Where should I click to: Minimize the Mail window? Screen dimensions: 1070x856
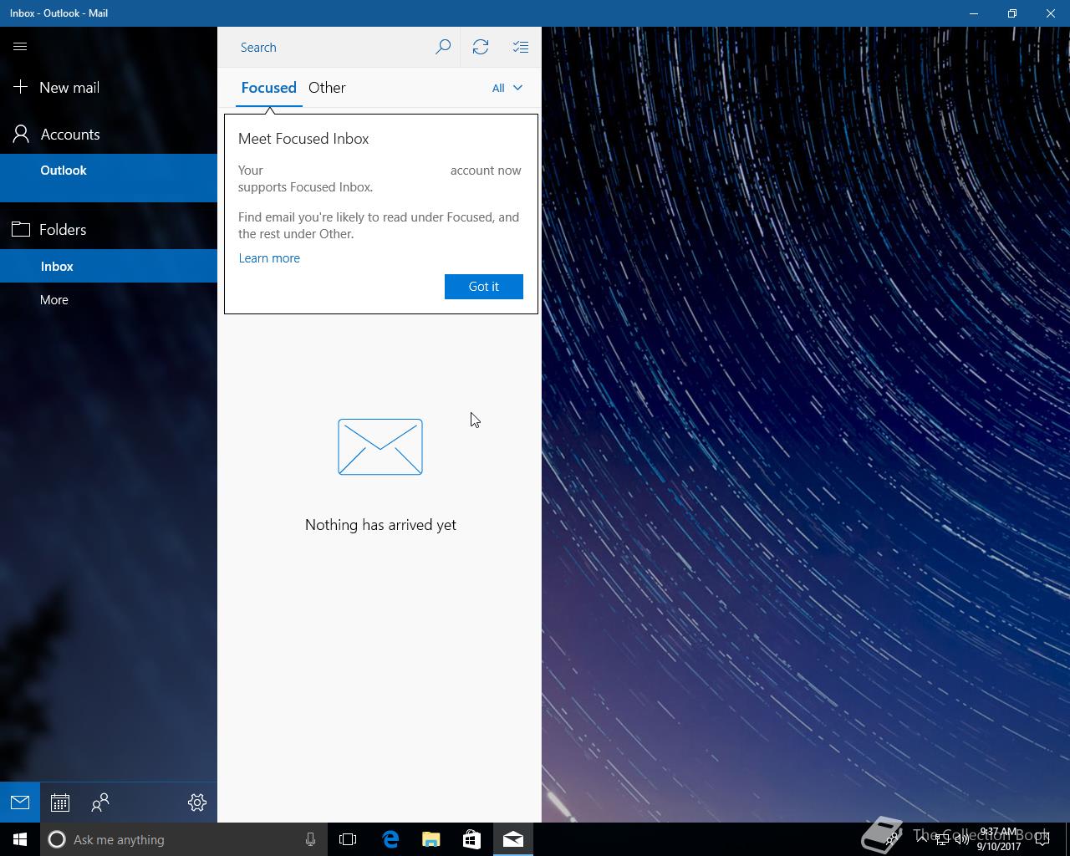pos(974,13)
